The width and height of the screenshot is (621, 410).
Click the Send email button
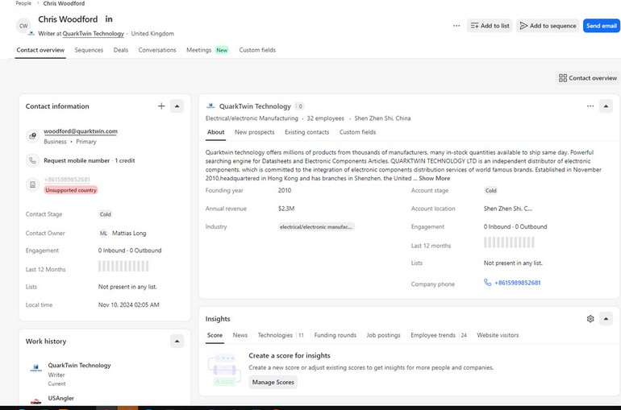[601, 26]
